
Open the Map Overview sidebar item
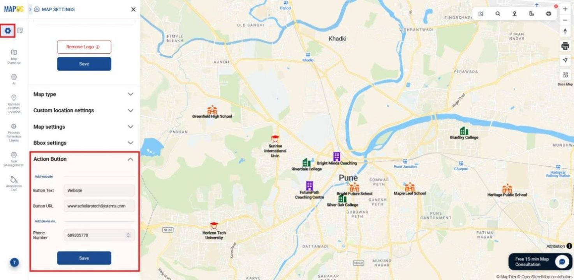tap(14, 57)
